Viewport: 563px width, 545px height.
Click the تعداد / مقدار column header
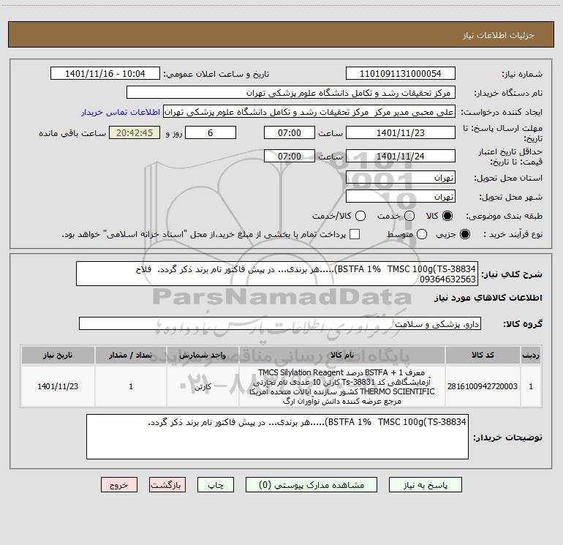point(131,356)
